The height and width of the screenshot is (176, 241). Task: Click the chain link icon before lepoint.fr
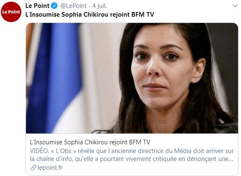[33, 168]
